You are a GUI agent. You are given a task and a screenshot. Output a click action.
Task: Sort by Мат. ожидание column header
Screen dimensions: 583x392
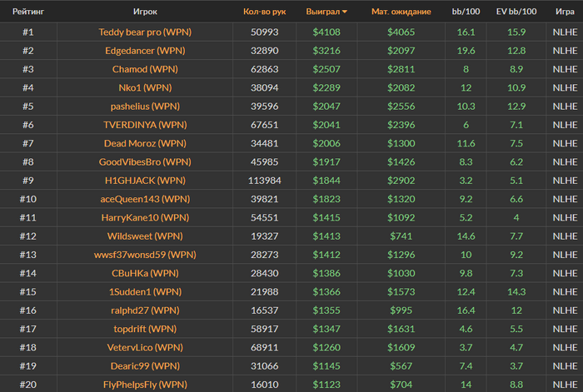click(x=401, y=12)
